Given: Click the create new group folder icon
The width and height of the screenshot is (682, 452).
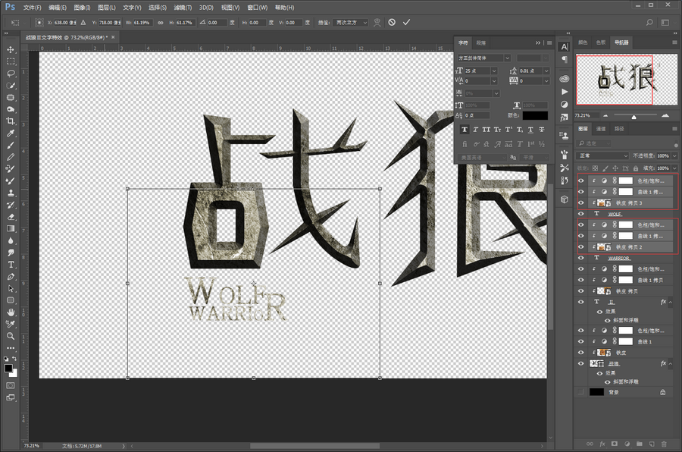Looking at the screenshot, I should (x=639, y=444).
